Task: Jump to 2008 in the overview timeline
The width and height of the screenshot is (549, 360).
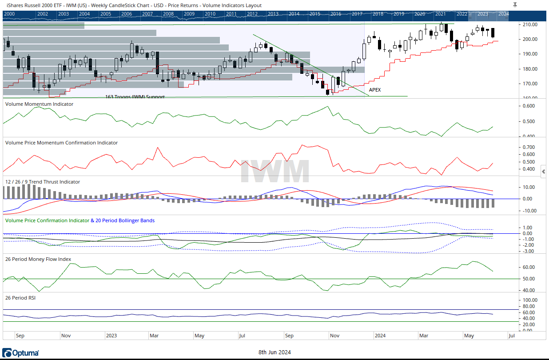Action: [168, 14]
